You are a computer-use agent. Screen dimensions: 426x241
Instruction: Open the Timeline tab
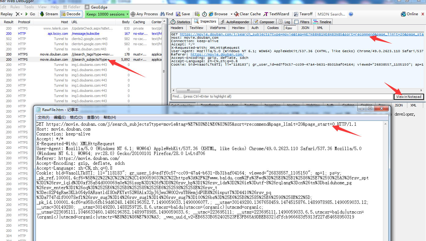322,22
